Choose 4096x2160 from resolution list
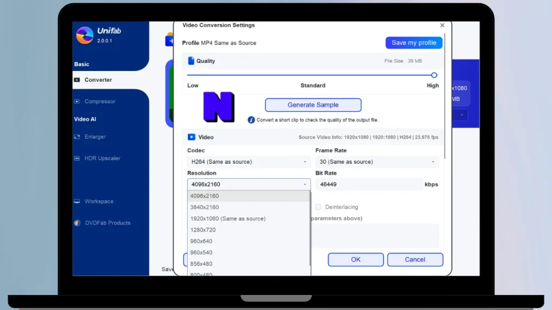This screenshot has width=552, height=310. click(x=249, y=196)
